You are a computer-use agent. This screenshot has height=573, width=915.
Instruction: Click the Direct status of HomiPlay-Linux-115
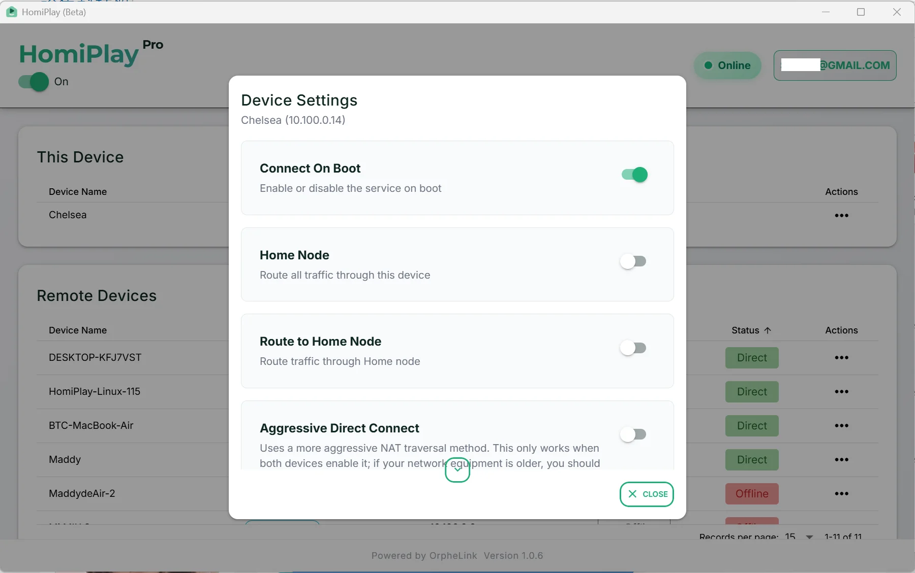(752, 392)
